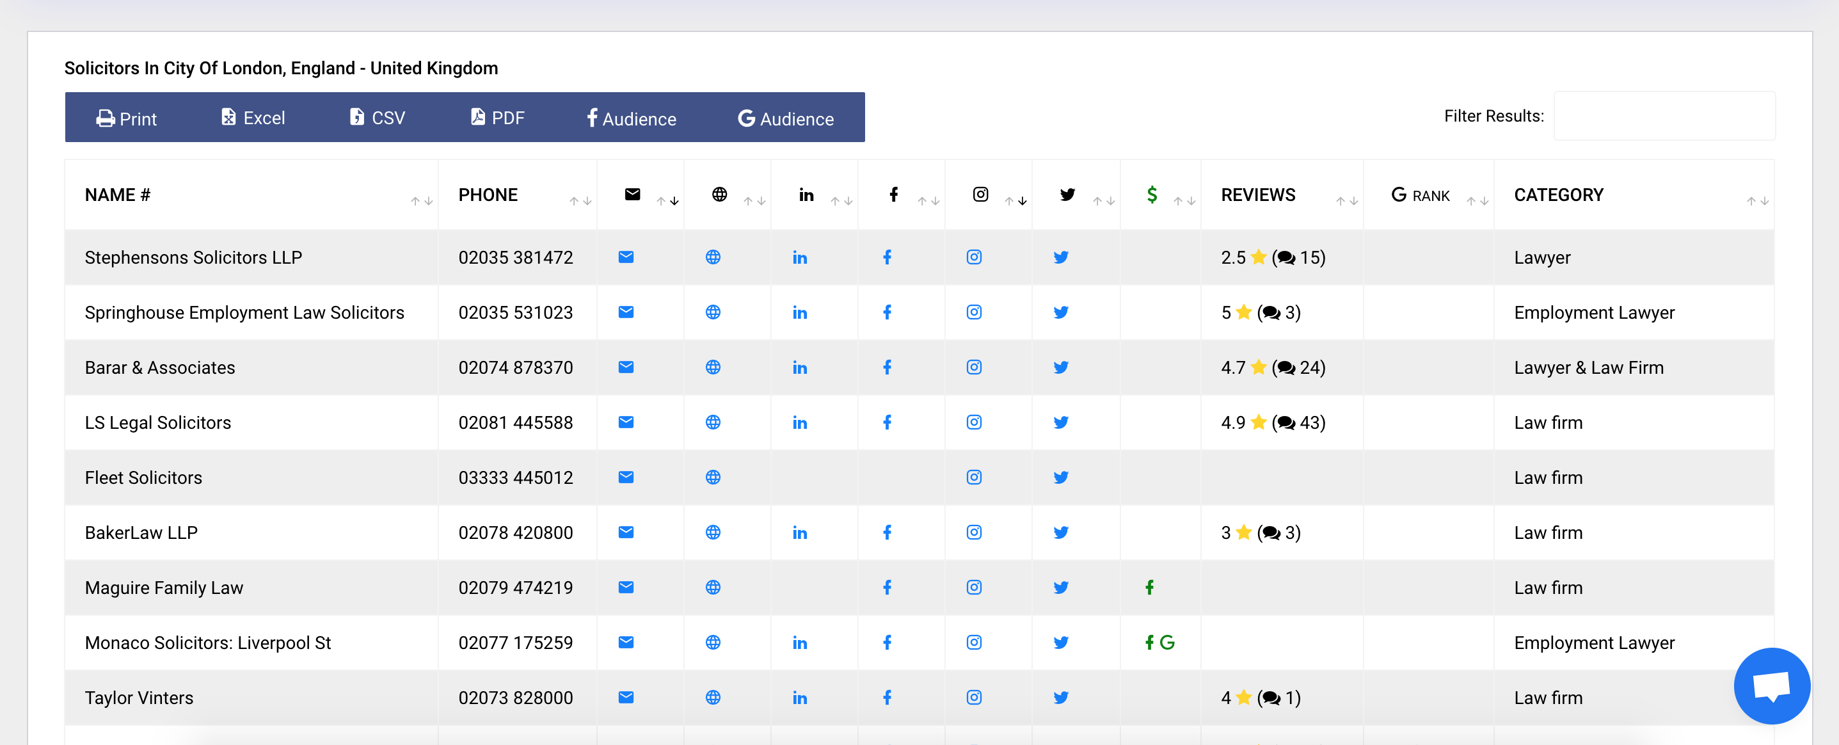Image resolution: width=1839 pixels, height=745 pixels.
Task: Sort table by Phone column
Action: (x=488, y=195)
